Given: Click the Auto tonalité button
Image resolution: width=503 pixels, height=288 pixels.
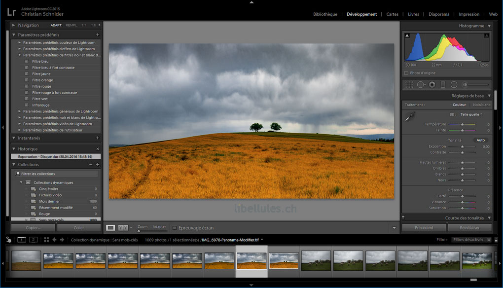Looking at the screenshot, I should [480, 140].
